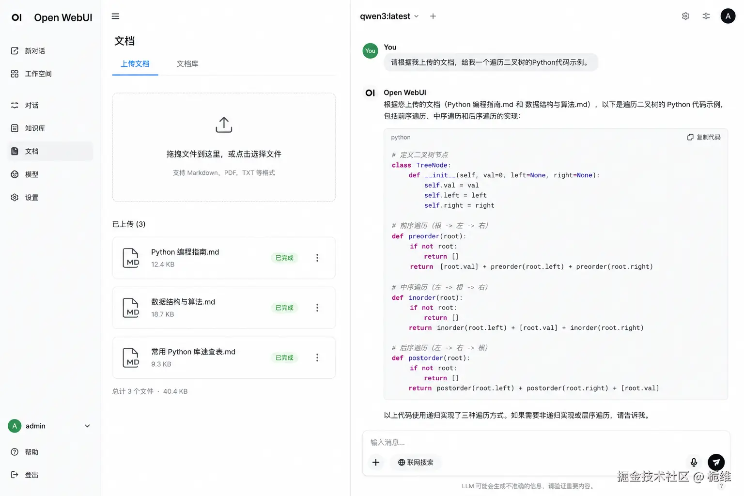Add a model with the plus icon
This screenshot has width=744, height=496.
pyautogui.click(x=433, y=16)
